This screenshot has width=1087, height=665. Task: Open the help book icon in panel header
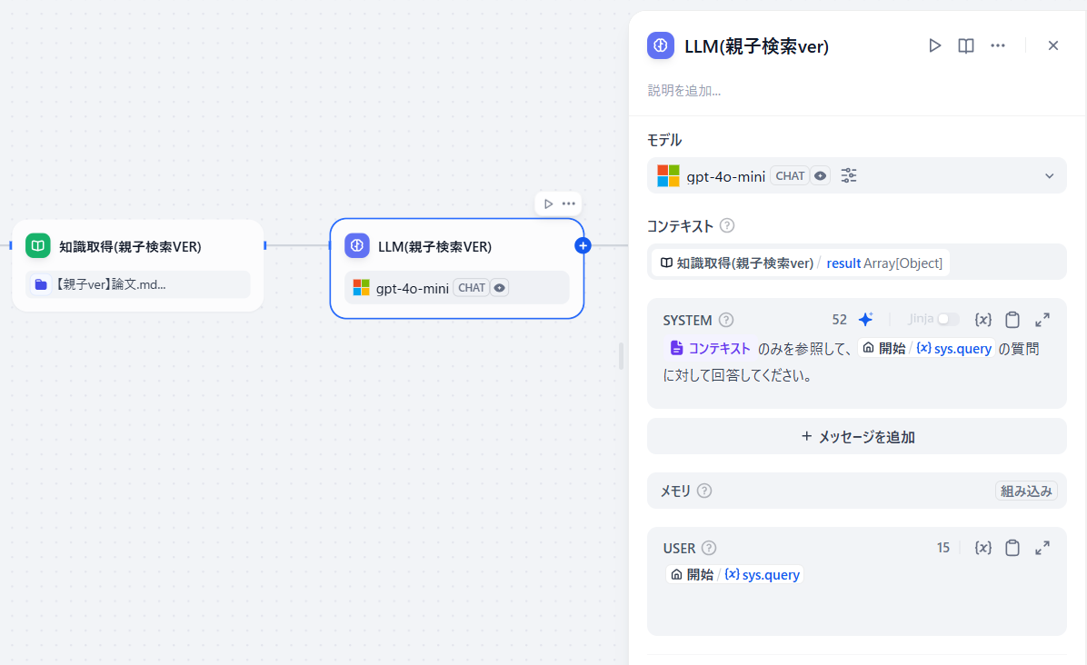point(966,45)
